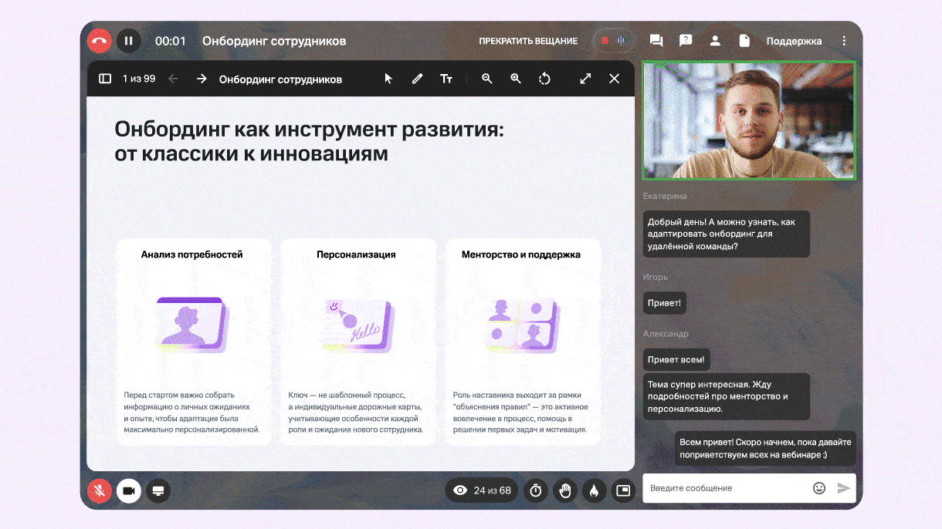Open the Поддержка support link
The image size is (942, 529).
pos(794,41)
